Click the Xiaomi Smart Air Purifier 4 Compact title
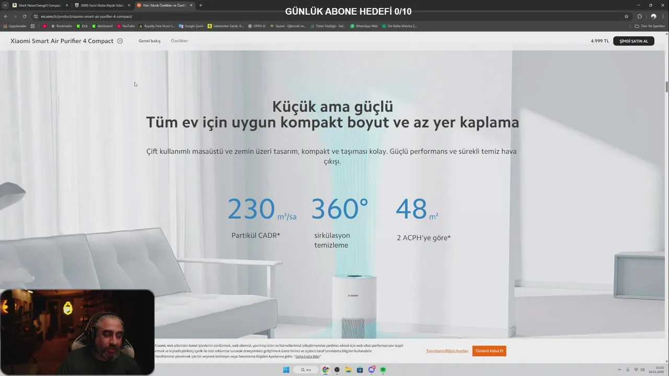The image size is (669, 376). tap(62, 41)
